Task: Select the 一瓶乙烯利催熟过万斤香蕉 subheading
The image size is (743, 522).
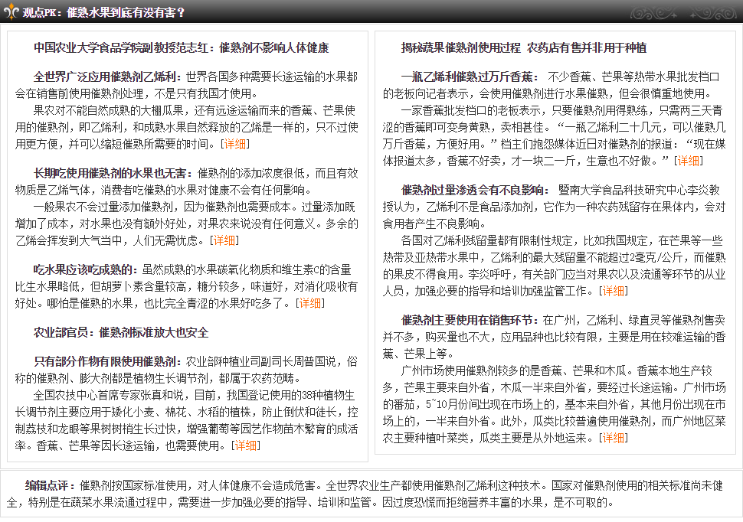Action: tap(469, 77)
